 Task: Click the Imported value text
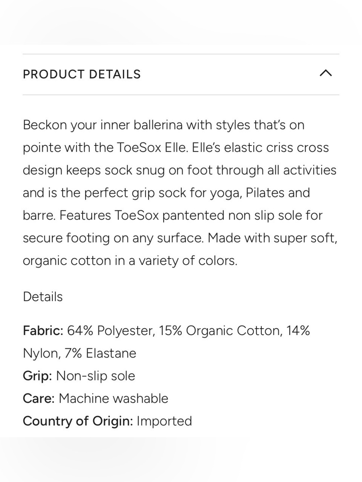coord(164,421)
